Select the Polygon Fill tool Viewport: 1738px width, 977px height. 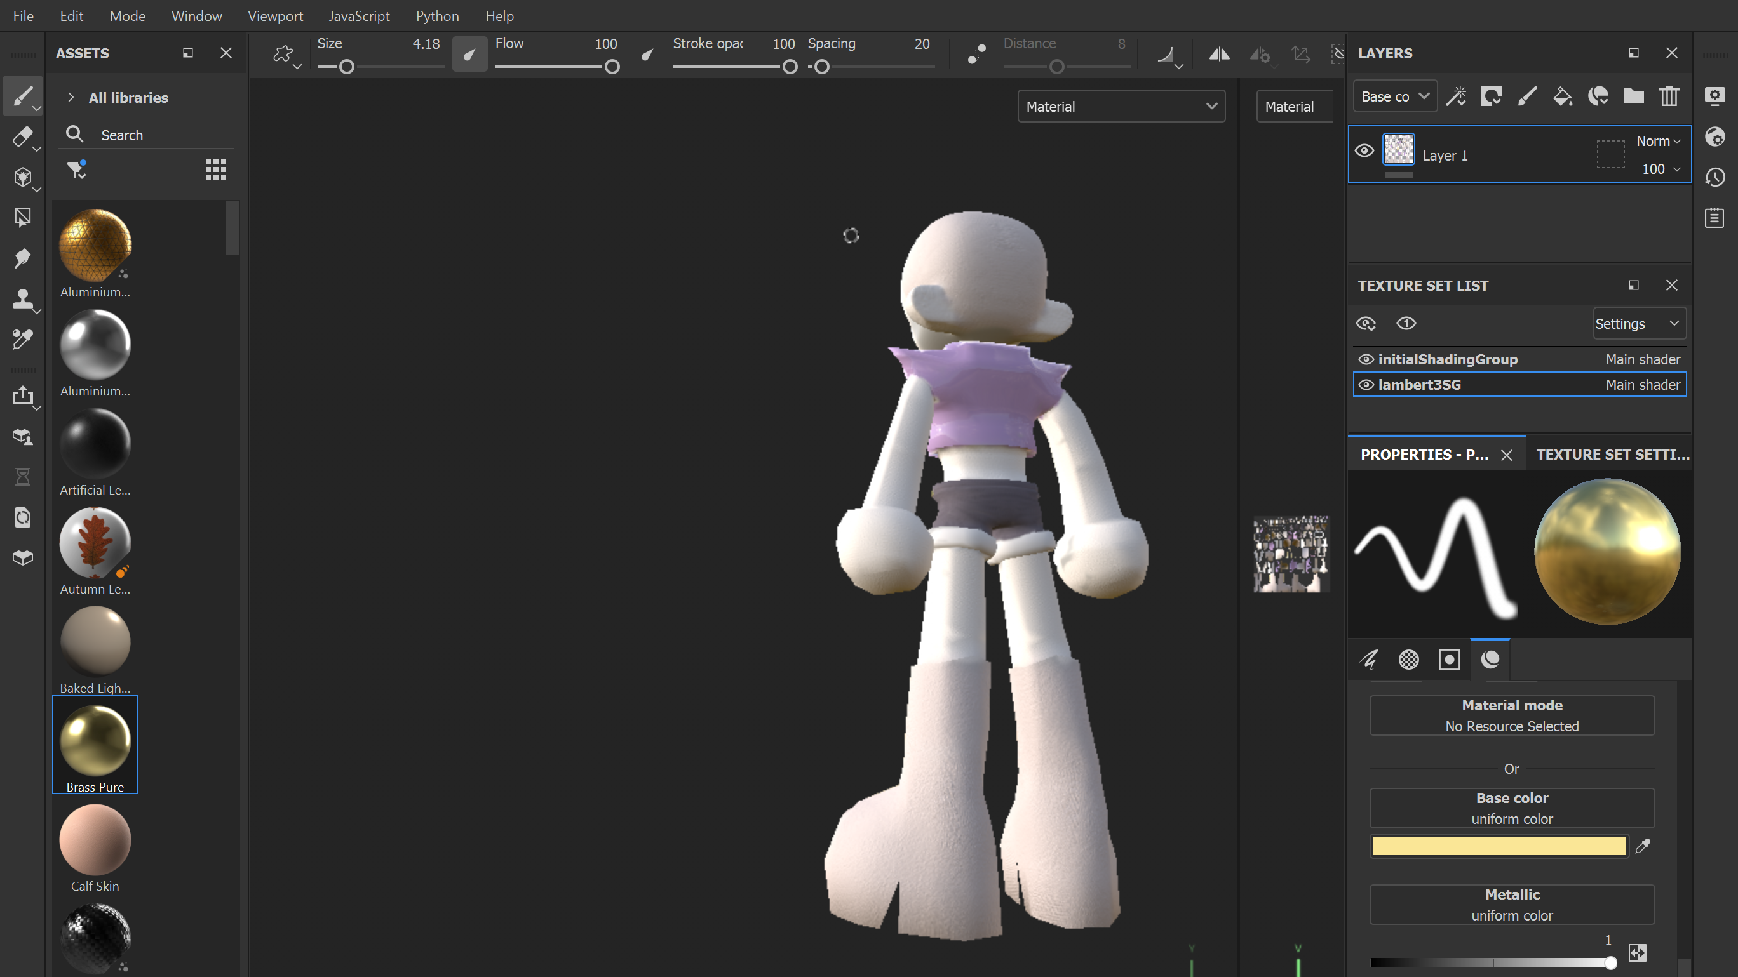pos(22,218)
